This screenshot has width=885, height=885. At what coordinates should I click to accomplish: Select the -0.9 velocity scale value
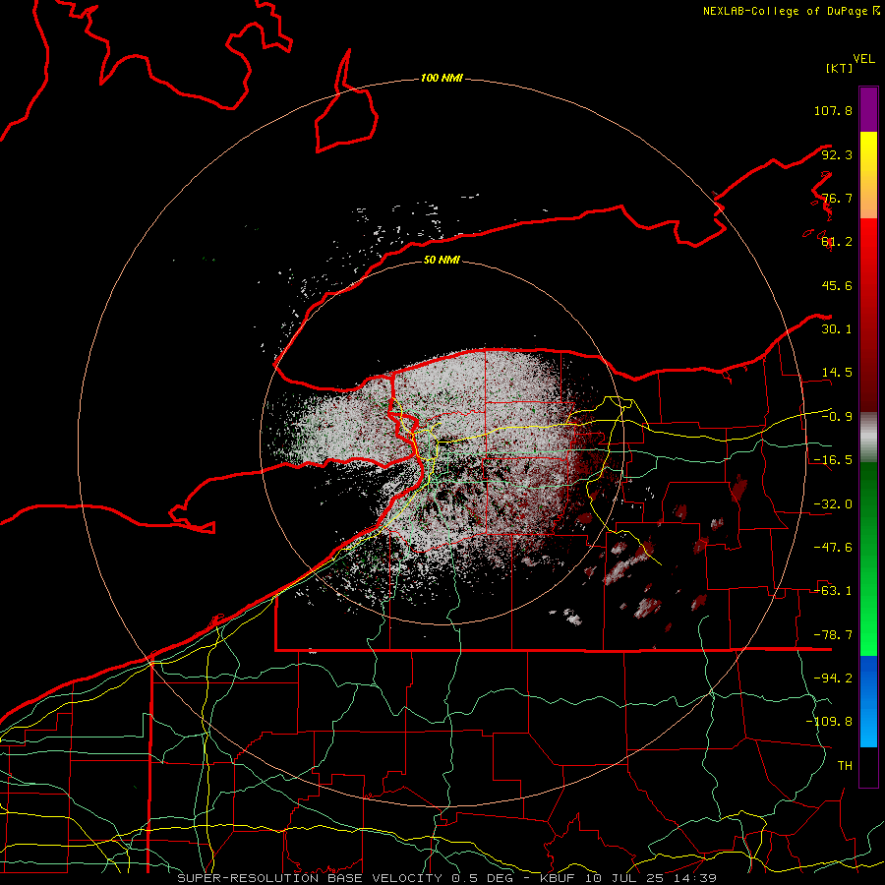point(837,417)
